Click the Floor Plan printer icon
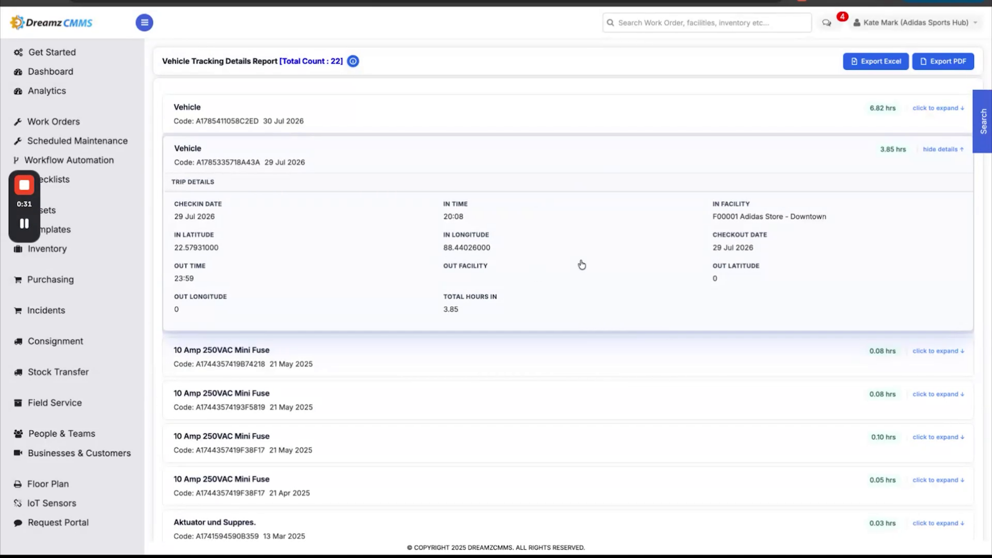This screenshot has width=992, height=558. [18, 484]
